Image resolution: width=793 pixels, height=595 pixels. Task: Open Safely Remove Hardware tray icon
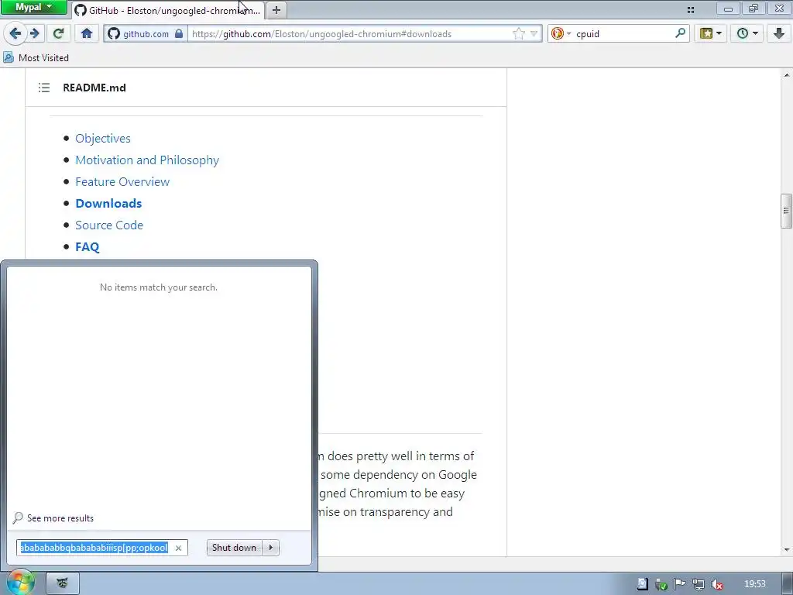661,584
